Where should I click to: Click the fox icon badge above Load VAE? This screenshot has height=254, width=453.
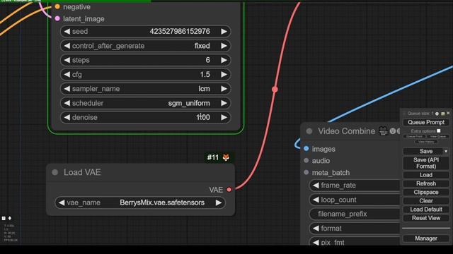pyautogui.click(x=226, y=157)
